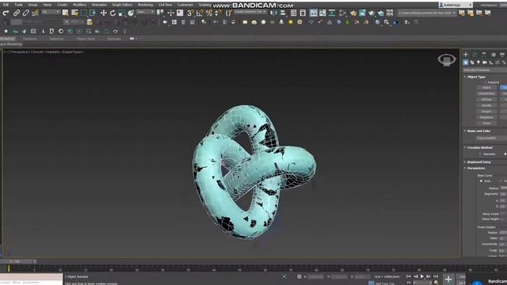Click the OilTank object type button

[486, 100]
